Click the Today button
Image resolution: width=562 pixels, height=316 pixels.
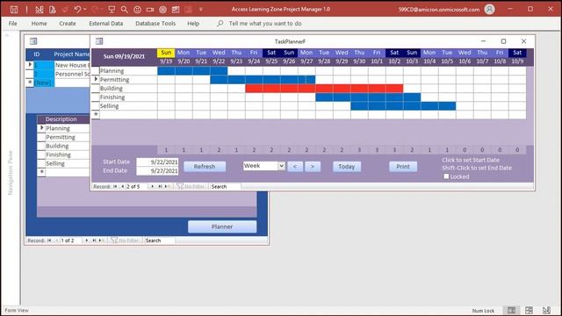347,166
